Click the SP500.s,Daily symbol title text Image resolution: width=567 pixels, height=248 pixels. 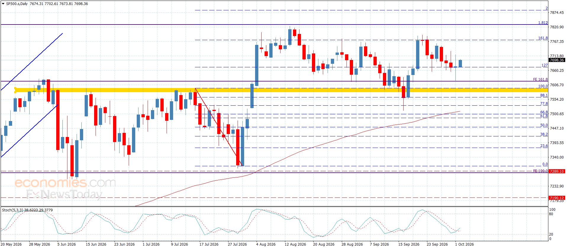tap(17, 4)
